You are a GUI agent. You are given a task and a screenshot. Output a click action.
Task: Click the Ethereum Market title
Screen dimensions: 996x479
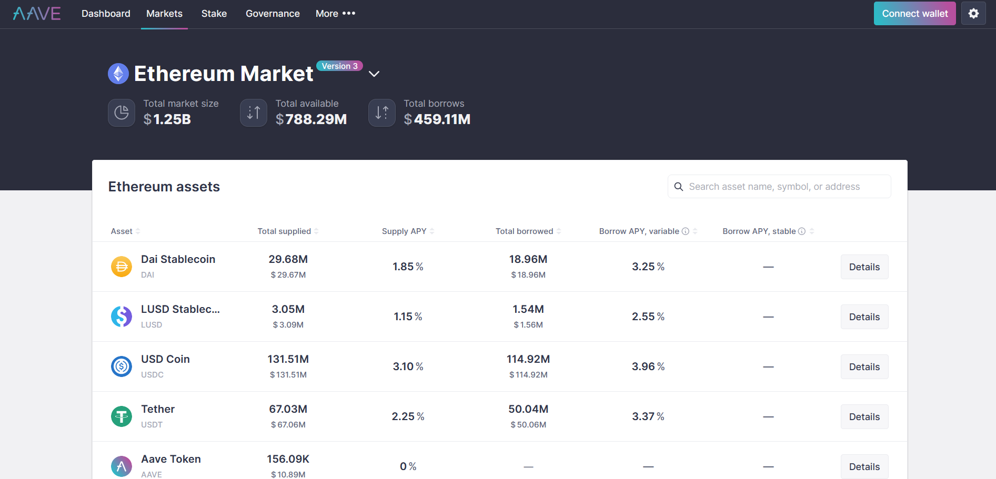click(x=224, y=74)
